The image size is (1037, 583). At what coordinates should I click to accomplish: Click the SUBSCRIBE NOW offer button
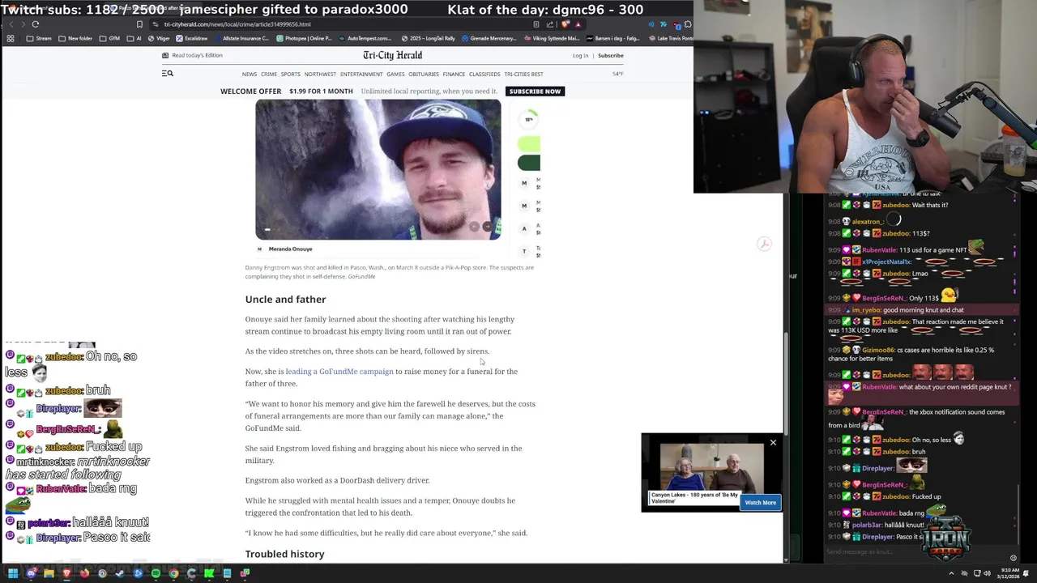[535, 91]
